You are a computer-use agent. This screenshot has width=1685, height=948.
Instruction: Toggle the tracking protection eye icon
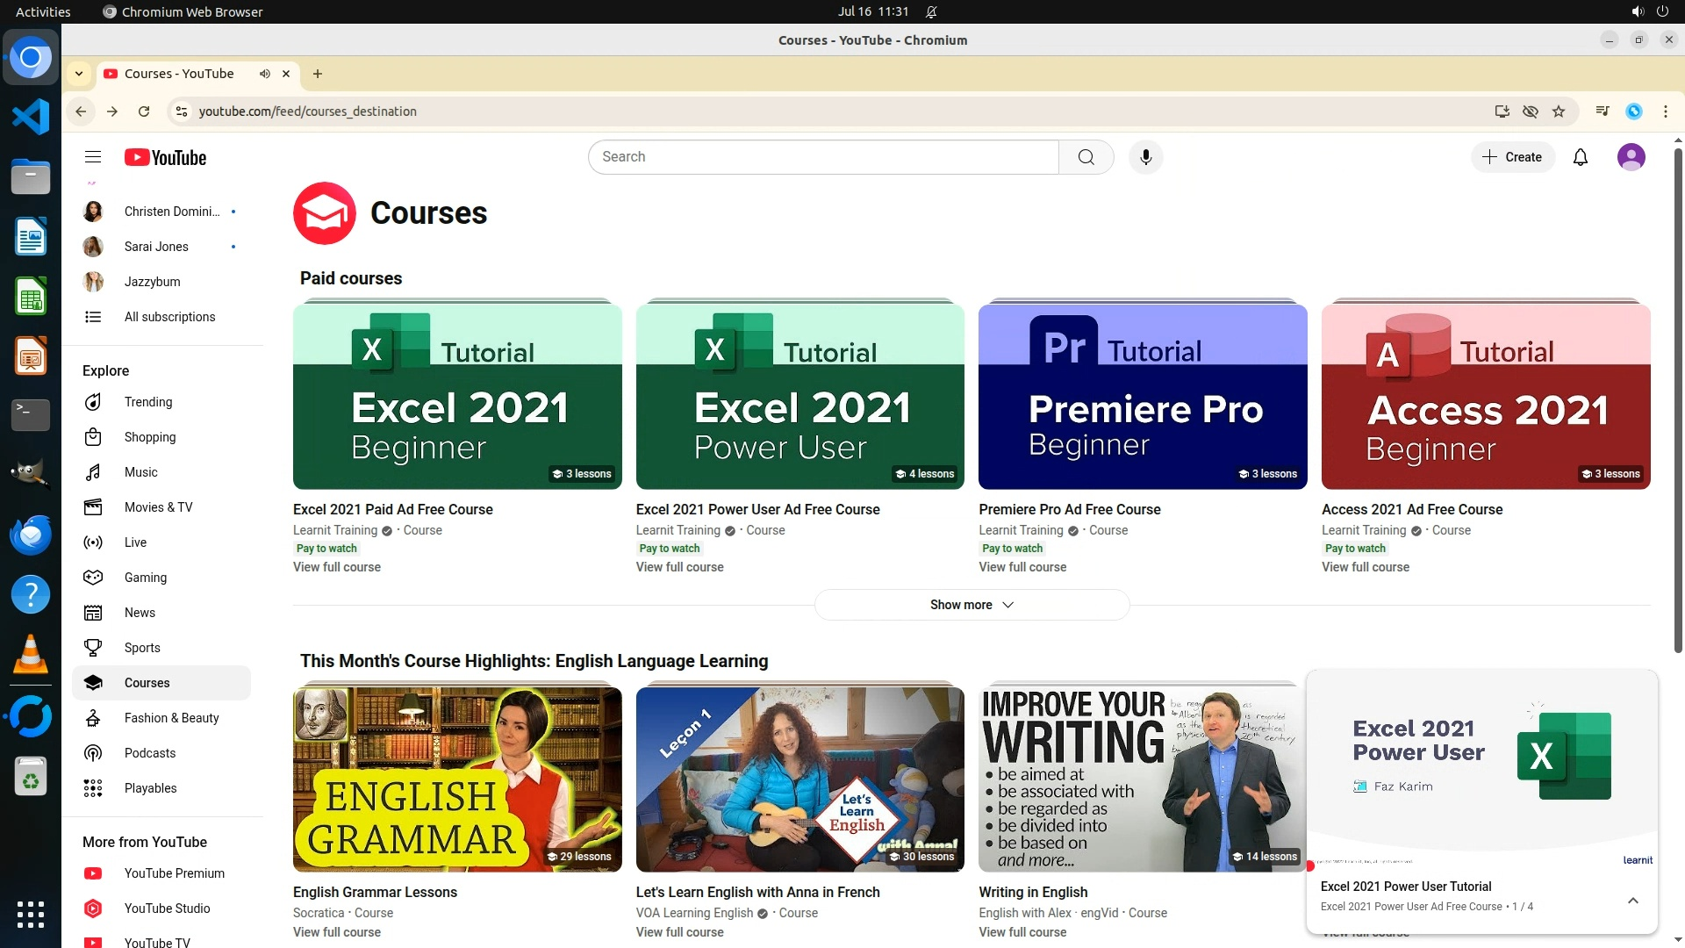click(x=1531, y=111)
